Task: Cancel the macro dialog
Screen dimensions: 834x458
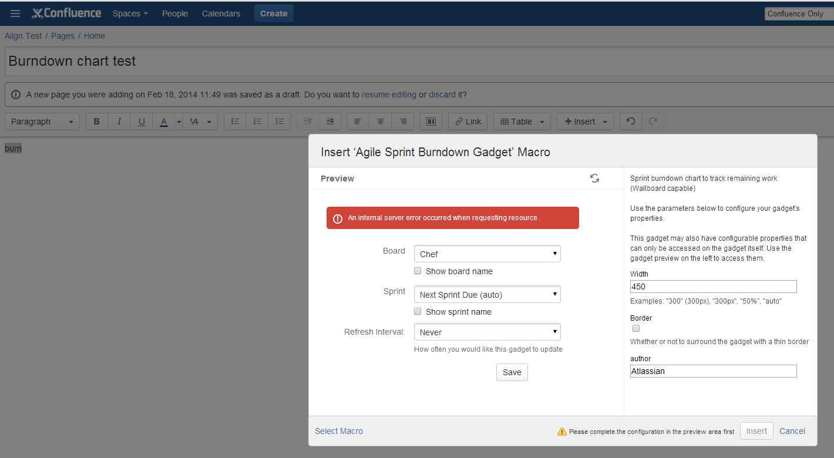Action: coord(792,431)
